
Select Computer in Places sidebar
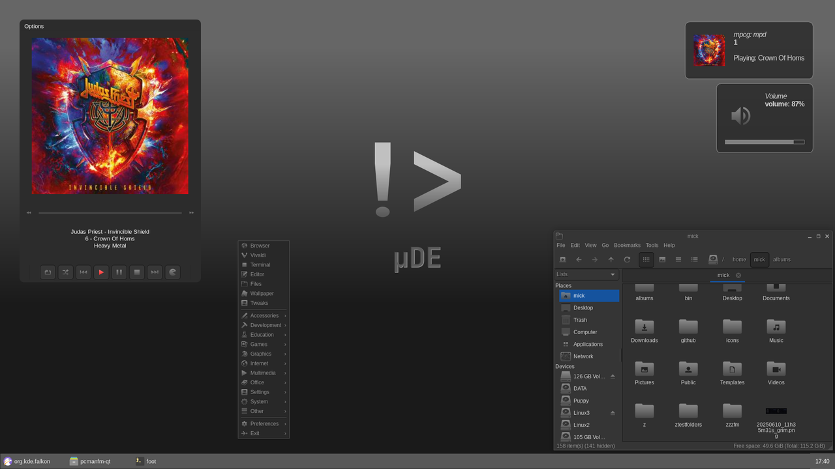pos(589,332)
